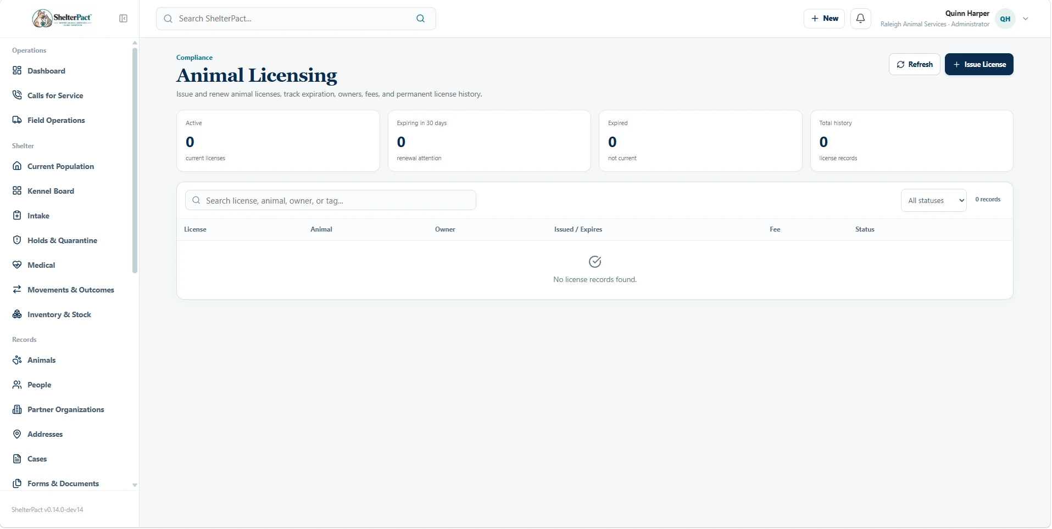Open the New create menu
The image size is (1052, 529).
point(824,19)
